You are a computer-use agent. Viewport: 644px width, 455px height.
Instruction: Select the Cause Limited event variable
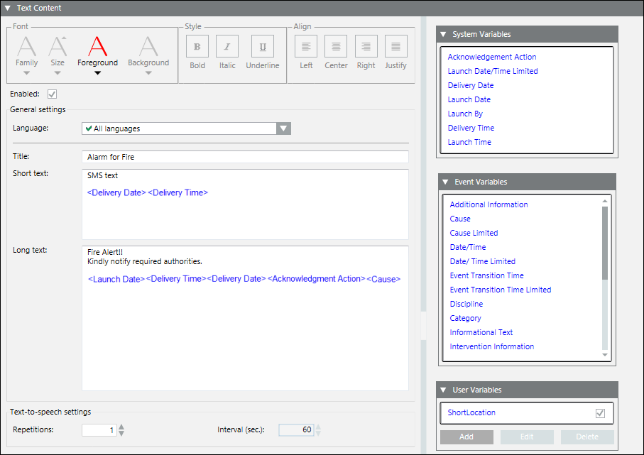tap(474, 233)
